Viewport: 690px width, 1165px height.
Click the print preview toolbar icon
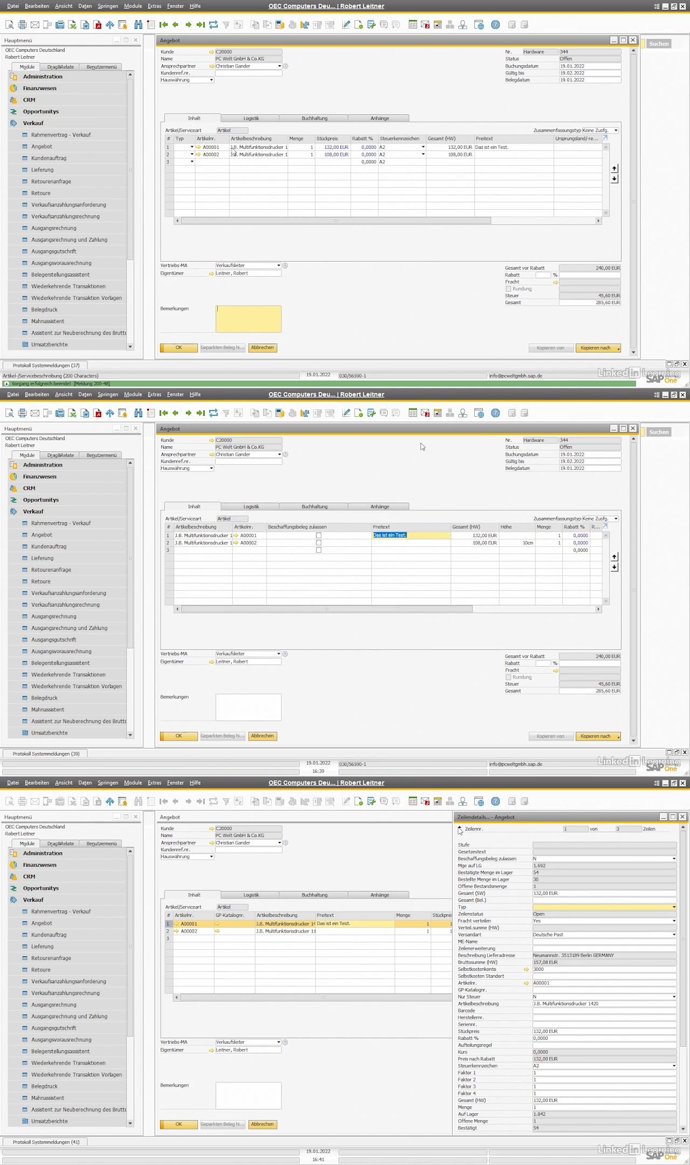tap(10, 25)
